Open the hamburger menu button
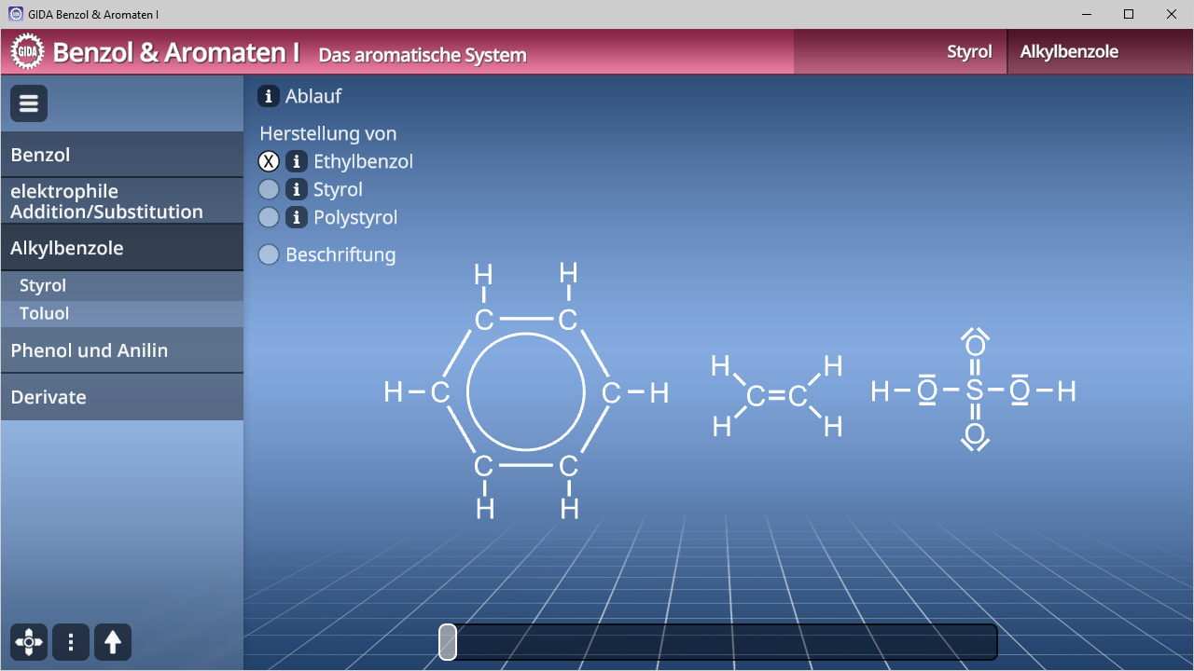The height and width of the screenshot is (671, 1194). point(29,103)
